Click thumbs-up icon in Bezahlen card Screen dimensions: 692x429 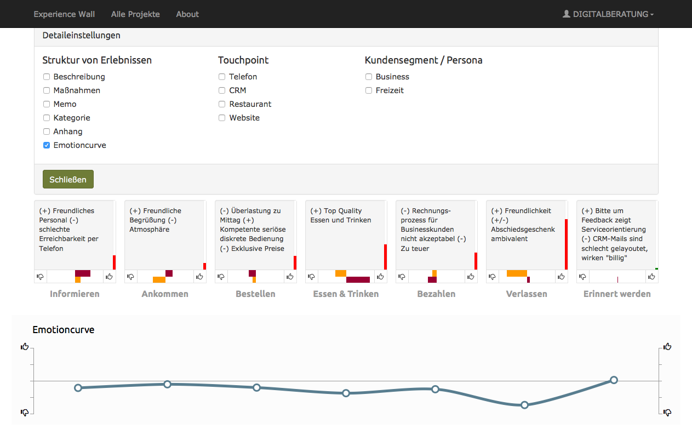tap(471, 277)
